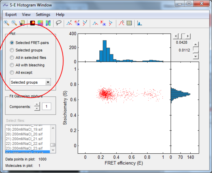This screenshot has width=212, height=173.
Task: Select the 'All with bleaching' radio option
Action: pyautogui.click(x=12, y=65)
